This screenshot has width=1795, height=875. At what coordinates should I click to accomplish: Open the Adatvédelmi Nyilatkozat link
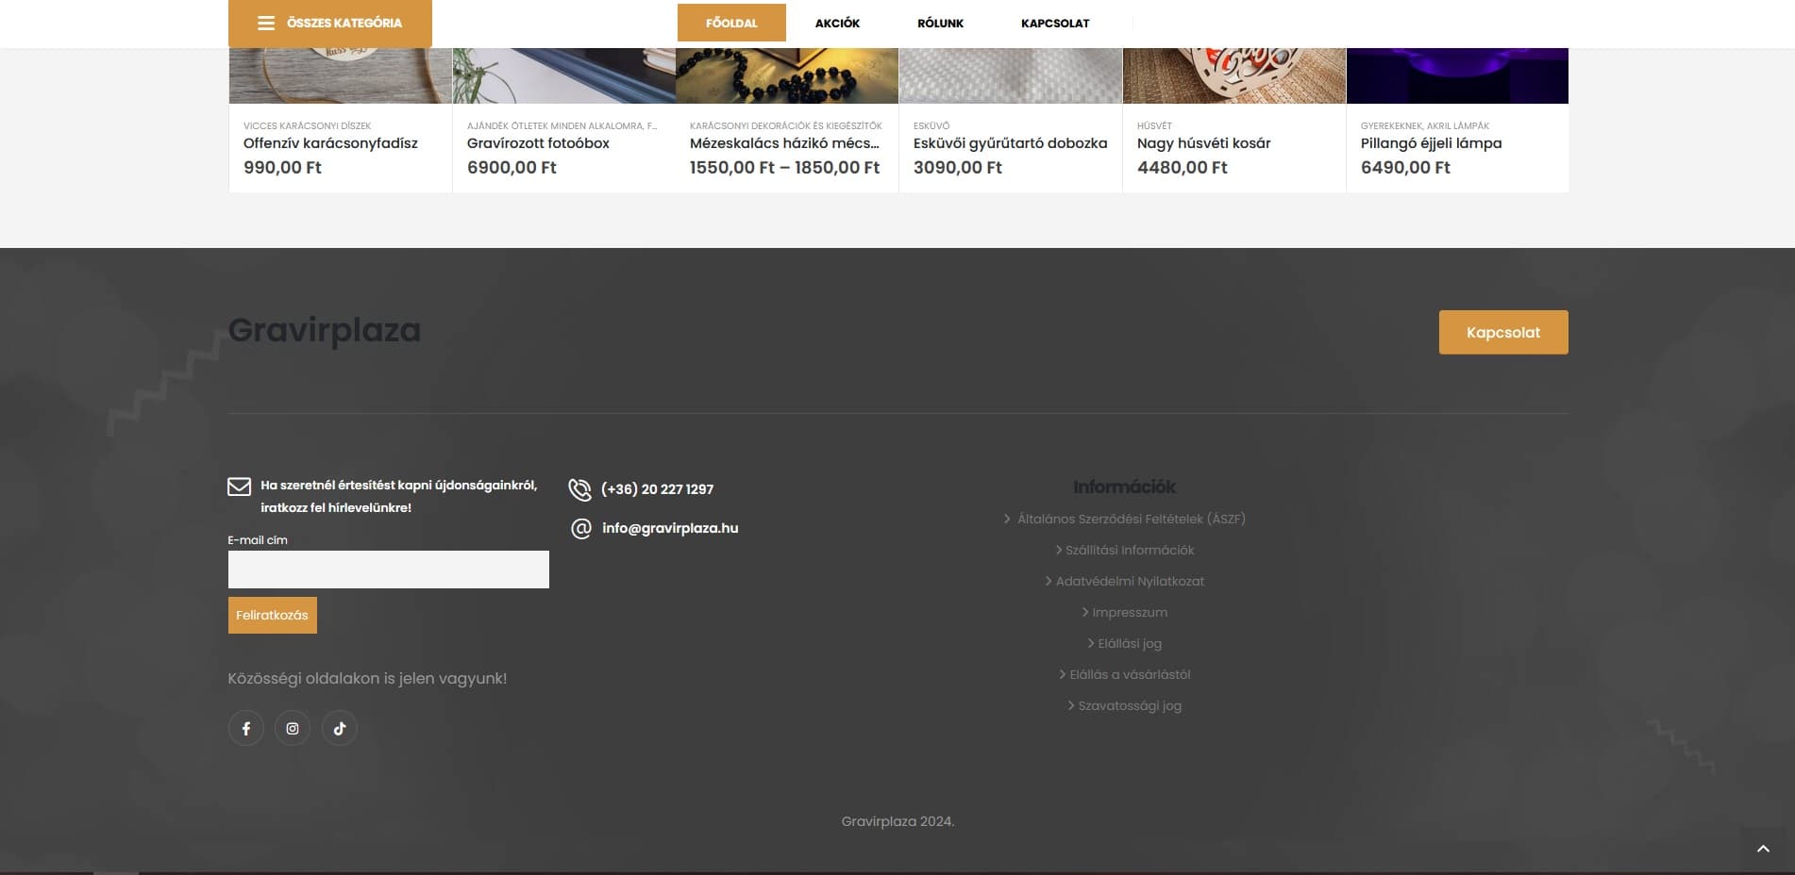(x=1130, y=581)
